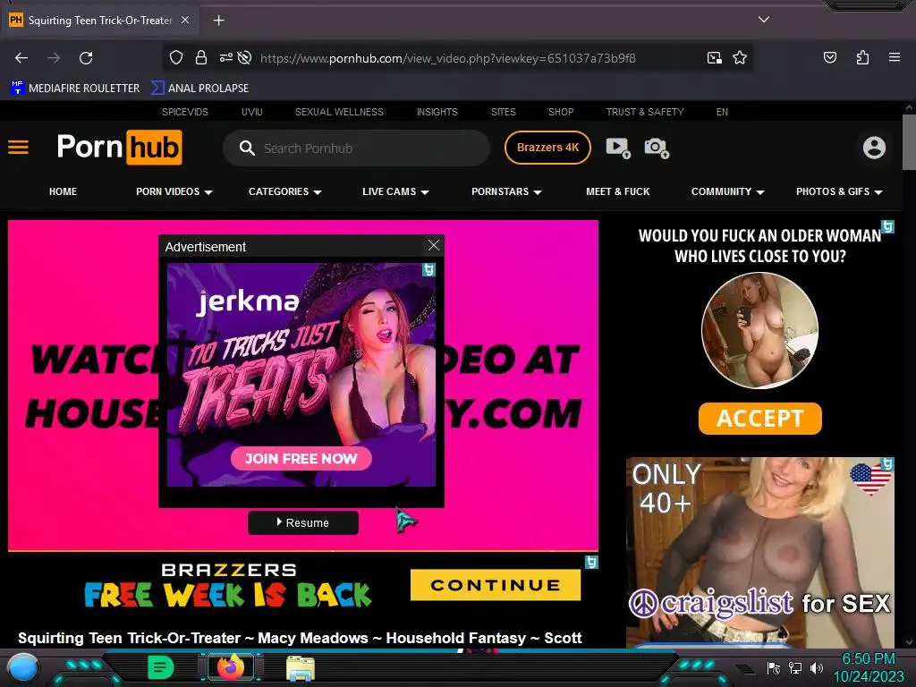Open the SPICEVIDS top link

(184, 112)
